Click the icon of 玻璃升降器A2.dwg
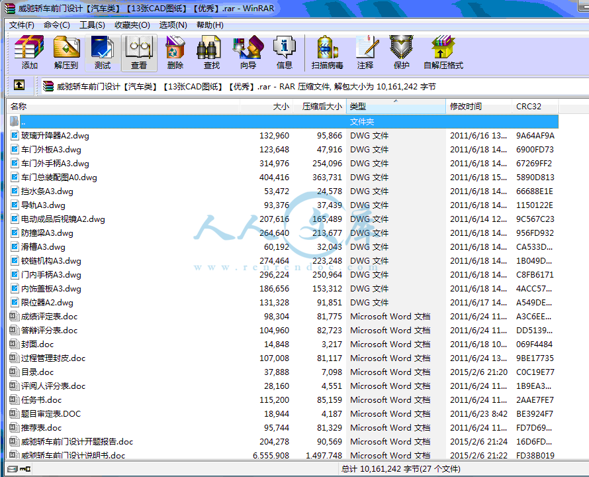The height and width of the screenshot is (477, 589). coord(15,135)
